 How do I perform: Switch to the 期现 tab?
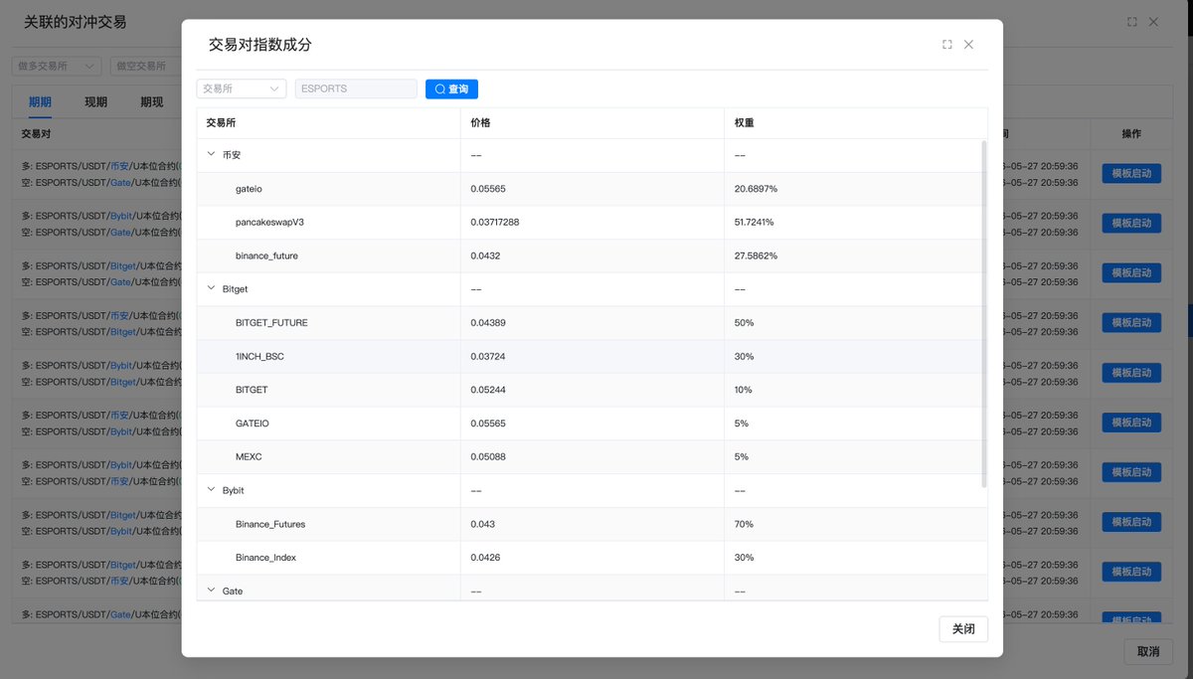click(151, 102)
